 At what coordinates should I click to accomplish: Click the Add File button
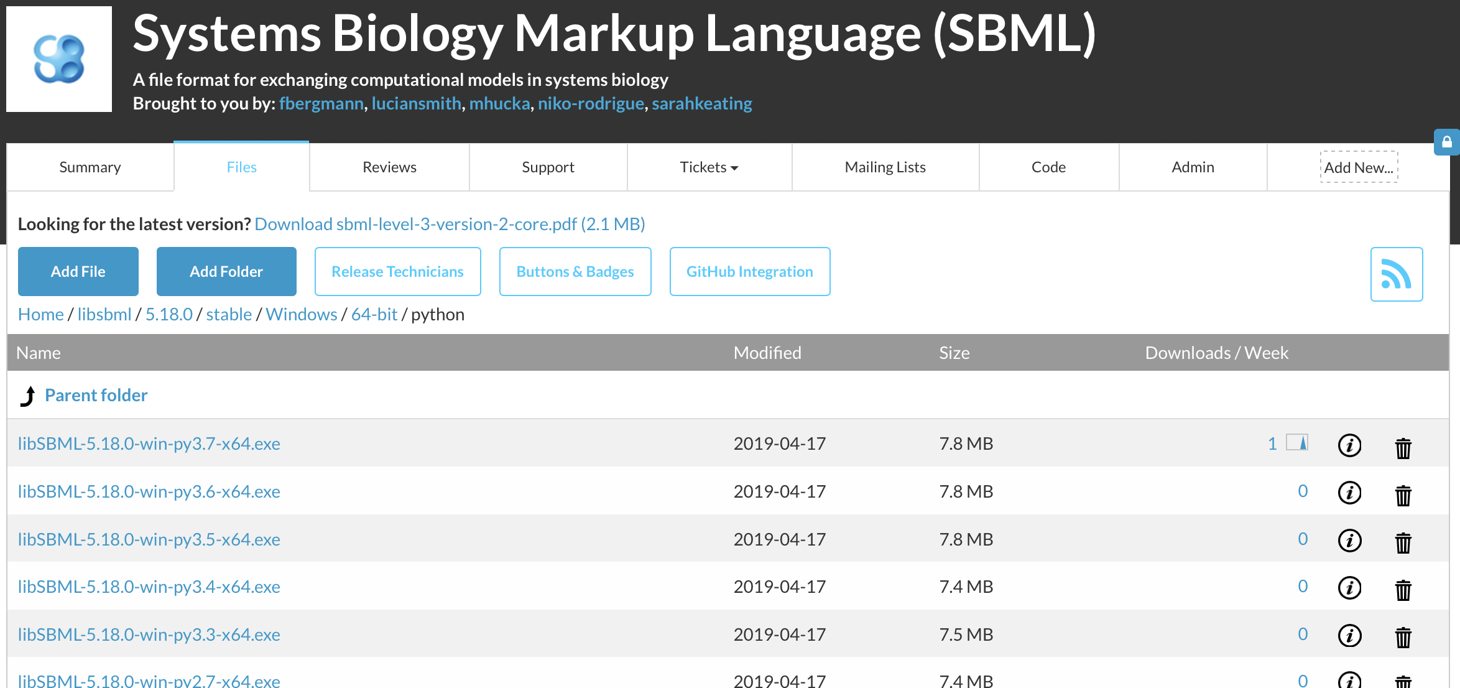(78, 272)
